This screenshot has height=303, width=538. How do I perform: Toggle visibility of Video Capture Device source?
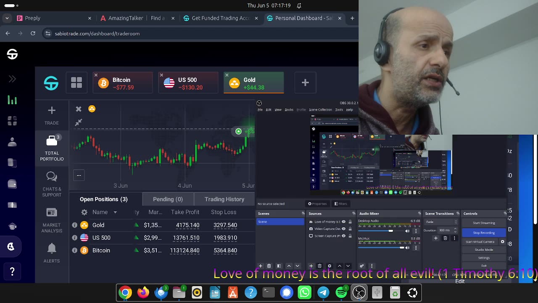[343, 229]
